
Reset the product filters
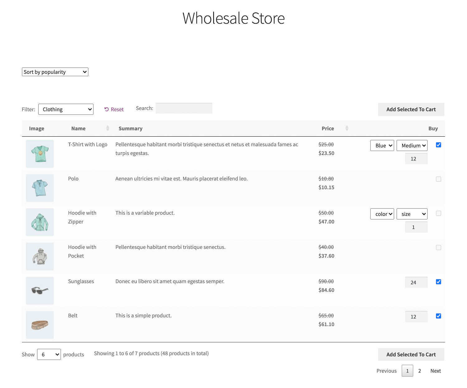coord(114,110)
